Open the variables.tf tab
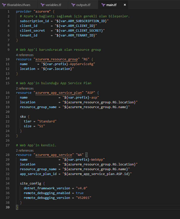Viewport: 180px width, 219px height. click(x=53, y=5)
